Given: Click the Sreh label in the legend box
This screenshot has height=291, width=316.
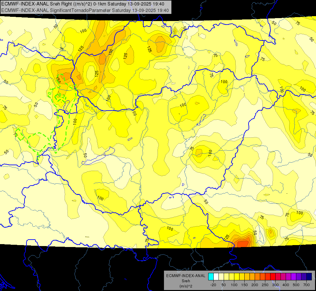Looking at the screenshot, I should (x=186, y=281).
